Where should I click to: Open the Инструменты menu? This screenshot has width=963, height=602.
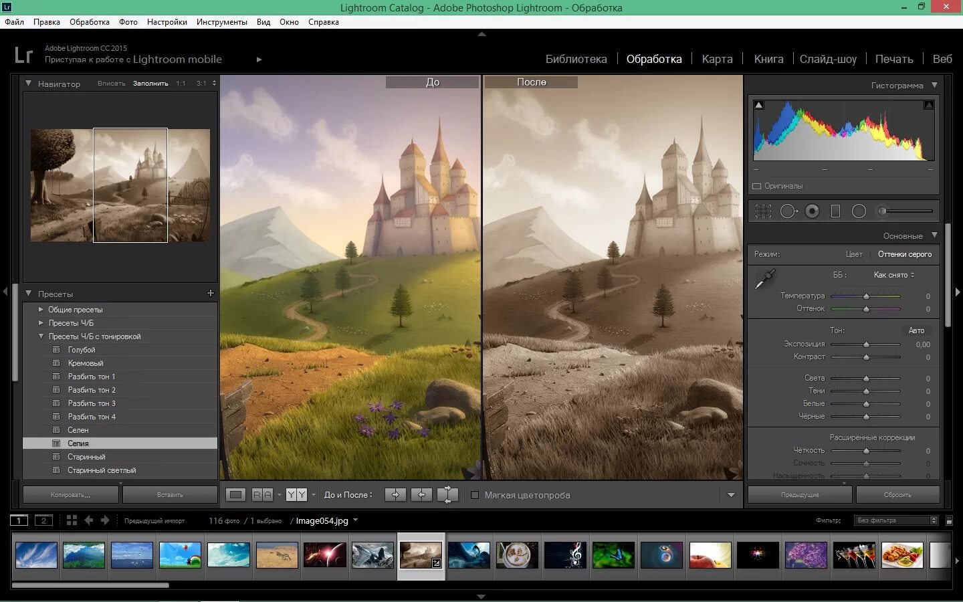222,22
